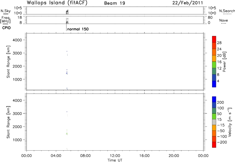
Task: Click the '04:00' time tick label
Action: tap(56, 156)
